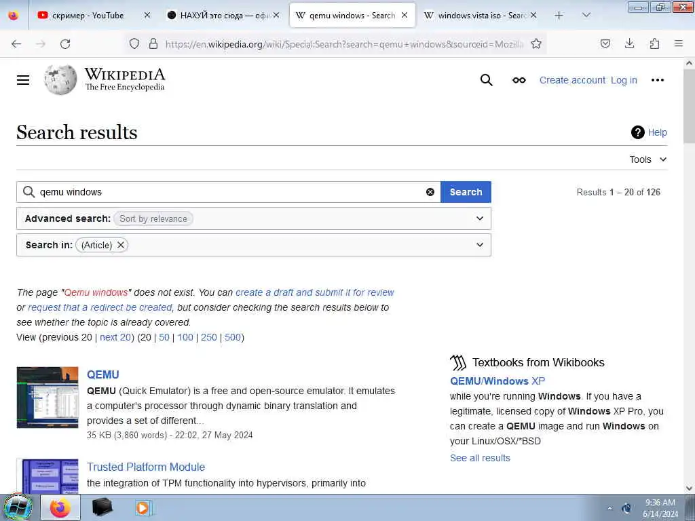Show 250 results per page
This screenshot has height=521, width=695.
[209, 337]
